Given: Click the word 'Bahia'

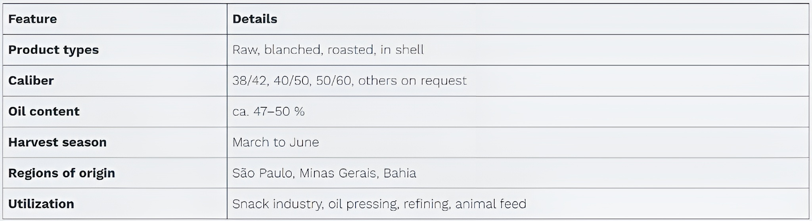Looking at the screenshot, I should 400,173.
